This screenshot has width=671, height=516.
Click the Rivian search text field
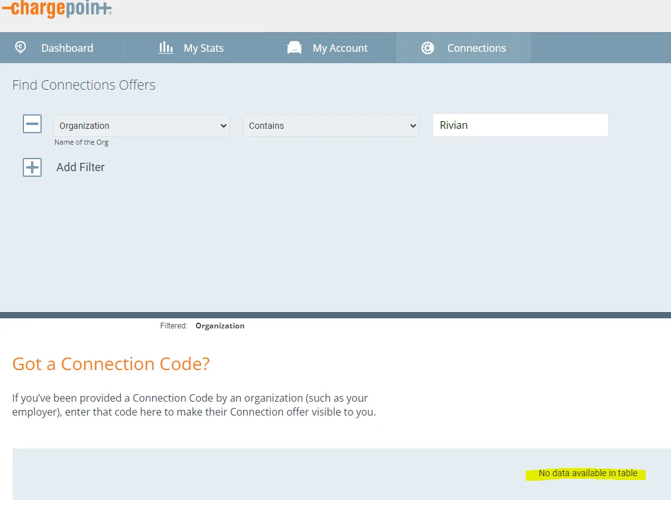[521, 125]
